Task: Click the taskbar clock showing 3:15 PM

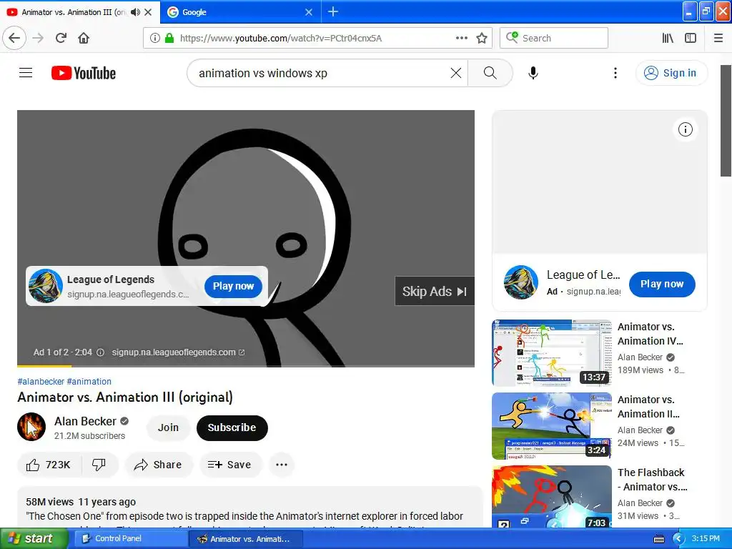Action: tap(706, 538)
